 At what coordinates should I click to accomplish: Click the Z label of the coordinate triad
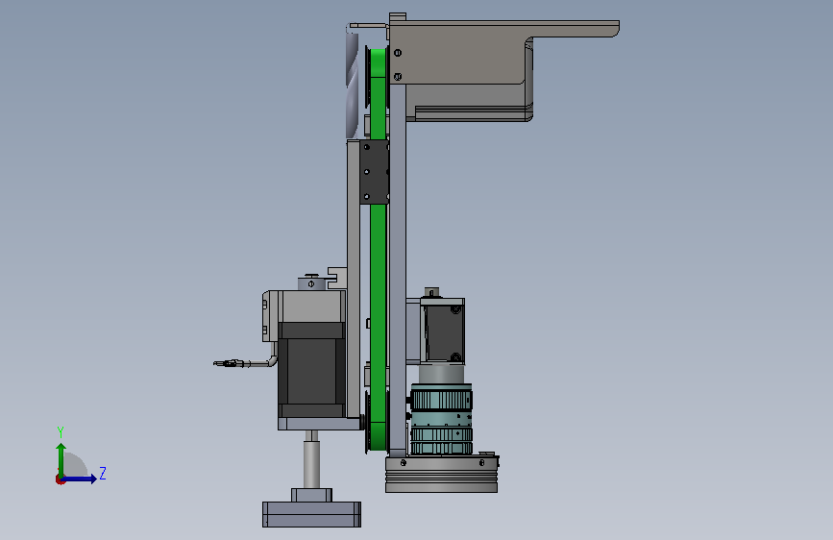click(103, 473)
